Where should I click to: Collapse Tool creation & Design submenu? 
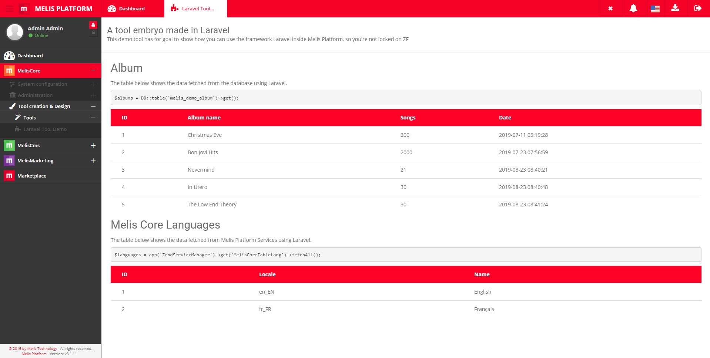93,106
